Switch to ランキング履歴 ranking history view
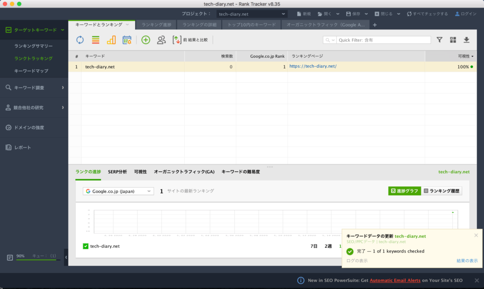This screenshot has height=289, width=484. coord(441,191)
